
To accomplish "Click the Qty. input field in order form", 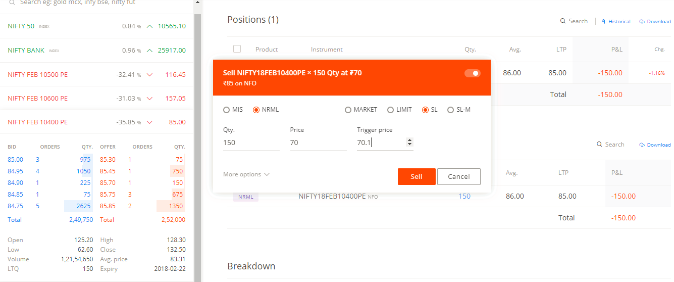I will pos(251,143).
